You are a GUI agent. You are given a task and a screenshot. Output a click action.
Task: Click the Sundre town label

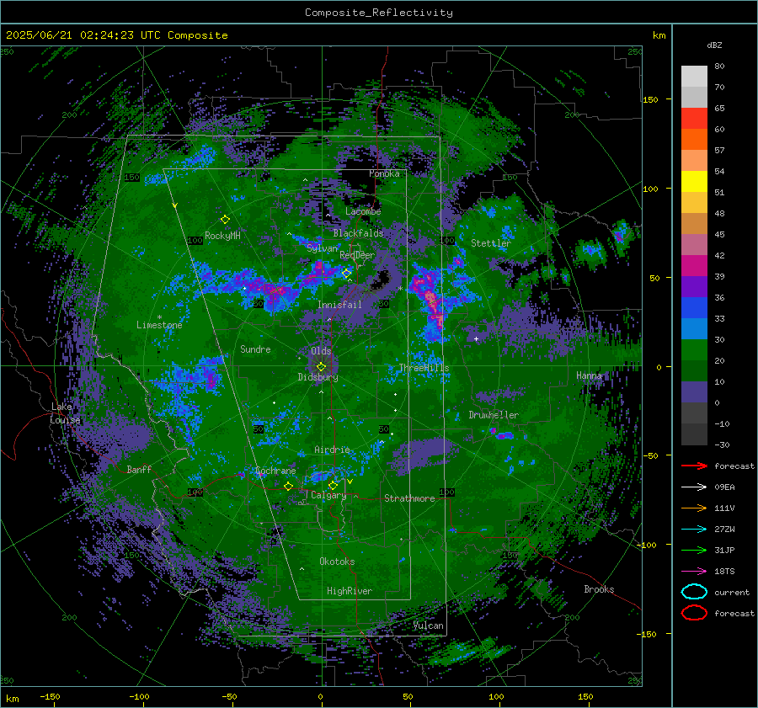point(255,349)
